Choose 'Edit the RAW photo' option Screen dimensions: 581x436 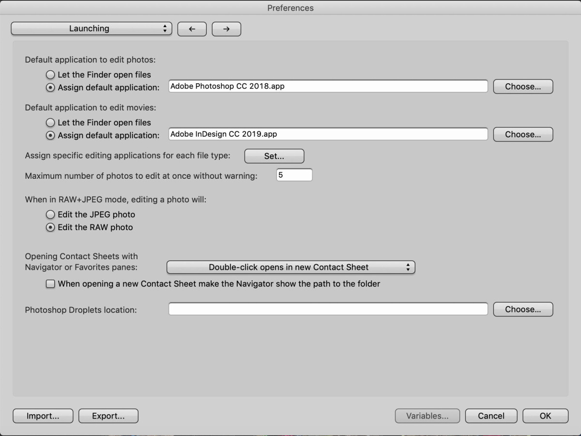coord(50,227)
